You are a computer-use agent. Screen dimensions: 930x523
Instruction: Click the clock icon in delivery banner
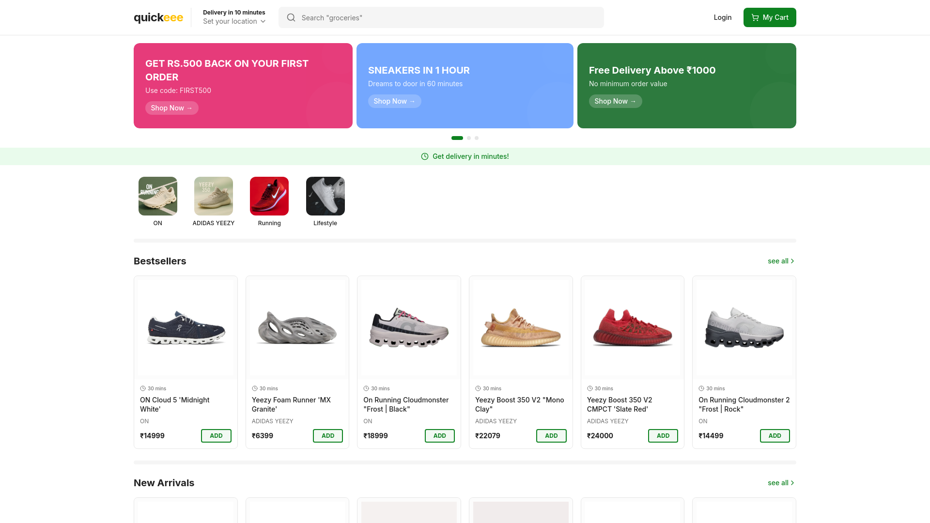(x=425, y=156)
